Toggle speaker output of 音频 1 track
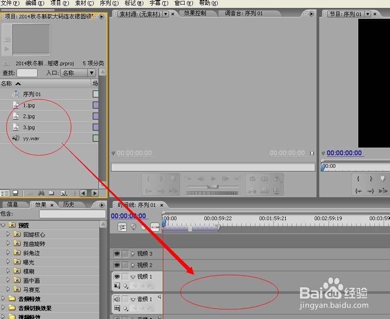This screenshot has width=390, height=319. click(x=117, y=299)
